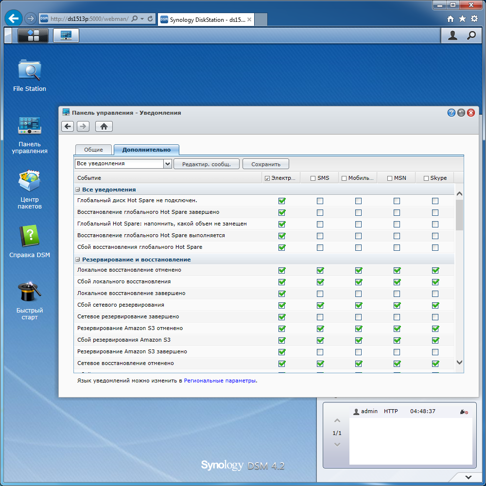The image size is (486, 486).
Task: Uncheck Skype for Сбой сетевого резервирования
Action: click(435, 305)
